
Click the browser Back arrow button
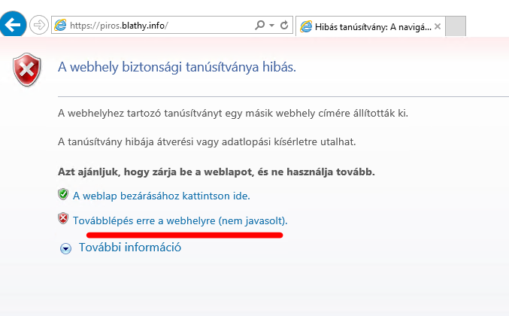13,24
